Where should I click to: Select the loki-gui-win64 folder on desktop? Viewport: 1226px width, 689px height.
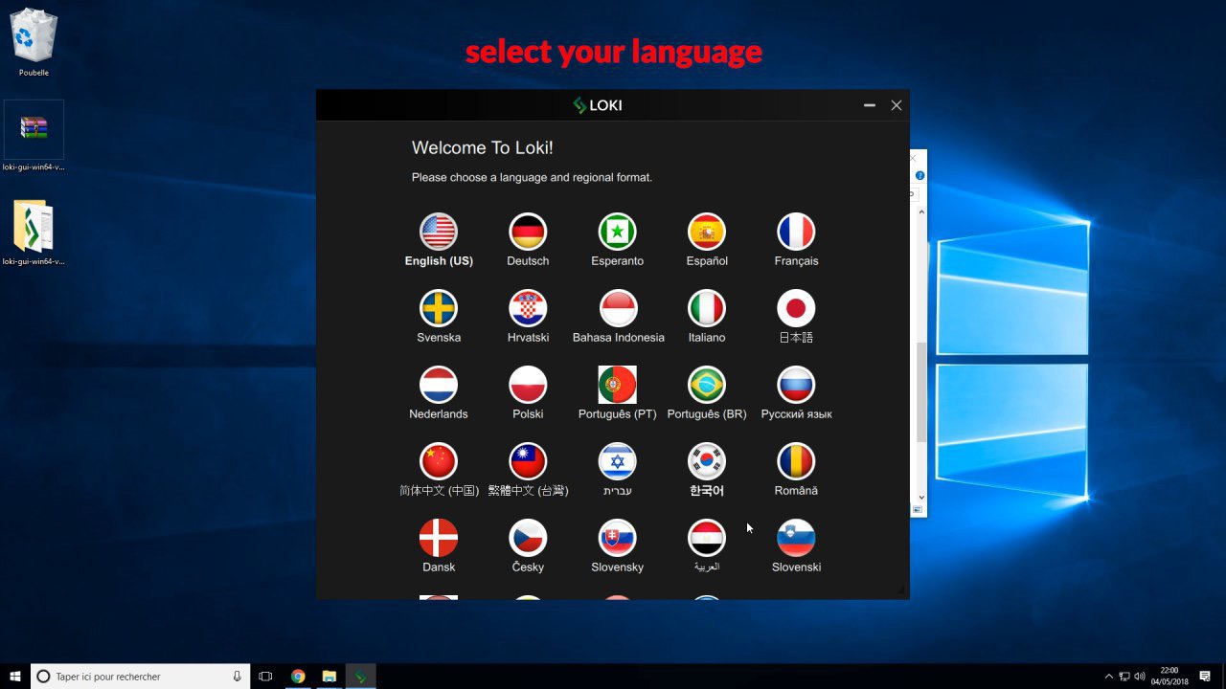pos(34,233)
